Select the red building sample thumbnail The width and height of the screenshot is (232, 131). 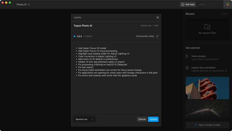[x=207, y=88]
